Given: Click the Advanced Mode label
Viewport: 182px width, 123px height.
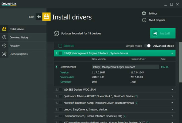Looking at the screenshot, I should click(x=163, y=46).
